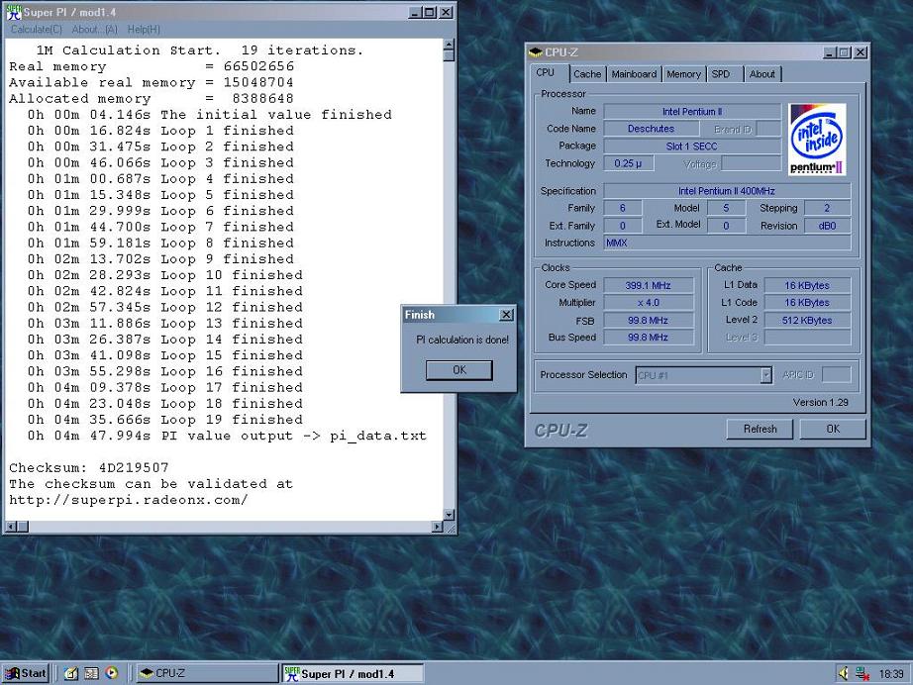Click 'PI value output -> pi_data.txt' line

coord(227,436)
